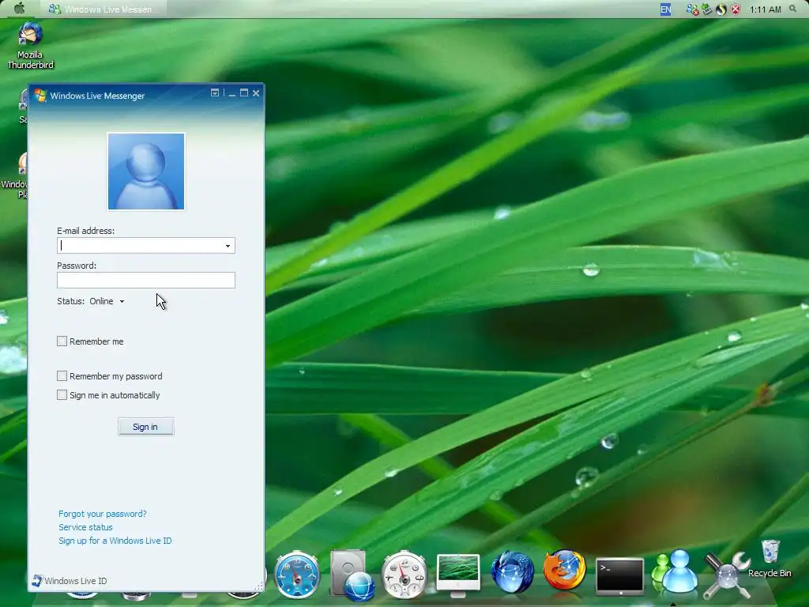The width and height of the screenshot is (809, 607).
Task: Open the Recycle Bin icon
Action: pos(769,559)
